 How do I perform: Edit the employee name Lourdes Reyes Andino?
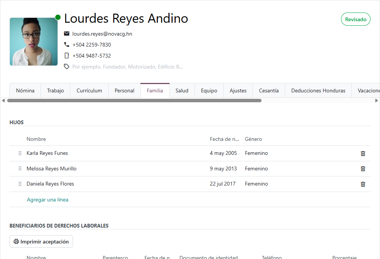pos(126,19)
